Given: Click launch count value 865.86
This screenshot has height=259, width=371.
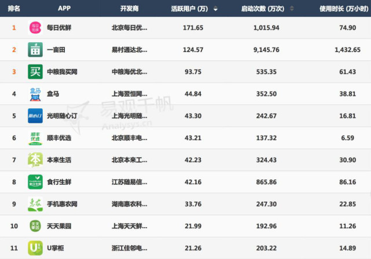Looking at the screenshot, I should click(x=266, y=182).
